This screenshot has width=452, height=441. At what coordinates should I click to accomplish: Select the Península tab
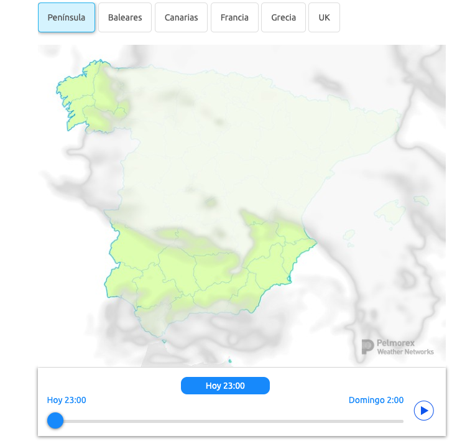click(x=67, y=17)
